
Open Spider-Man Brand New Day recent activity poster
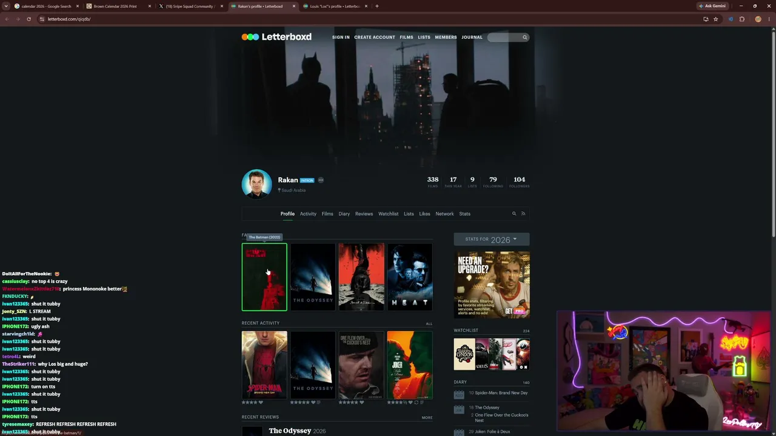pyautogui.click(x=264, y=365)
